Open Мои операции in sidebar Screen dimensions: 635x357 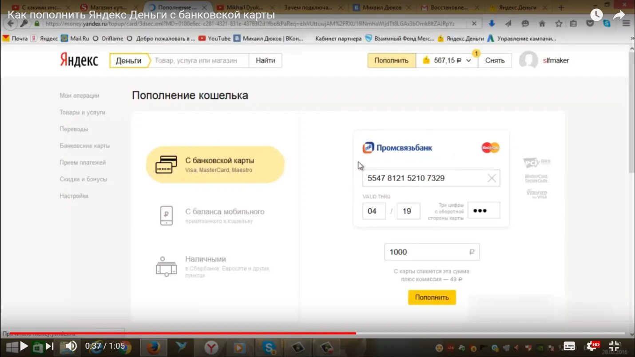[79, 95]
